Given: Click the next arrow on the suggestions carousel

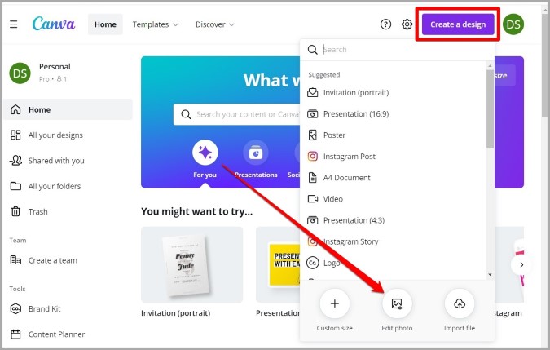Looking at the screenshot, I should pyautogui.click(x=521, y=264).
